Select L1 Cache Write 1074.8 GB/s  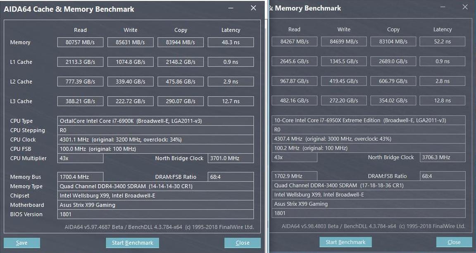click(x=131, y=62)
